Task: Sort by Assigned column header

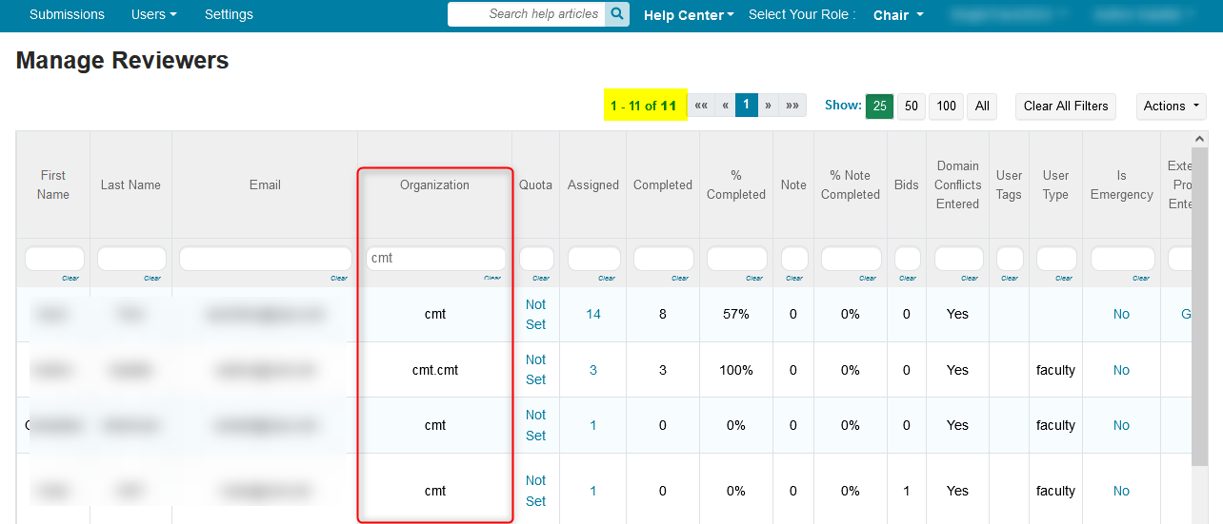Action: pyautogui.click(x=593, y=184)
